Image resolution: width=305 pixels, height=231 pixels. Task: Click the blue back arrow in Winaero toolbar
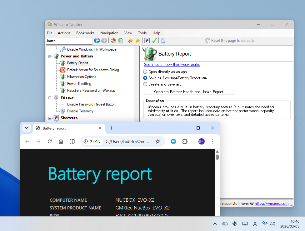(97, 41)
